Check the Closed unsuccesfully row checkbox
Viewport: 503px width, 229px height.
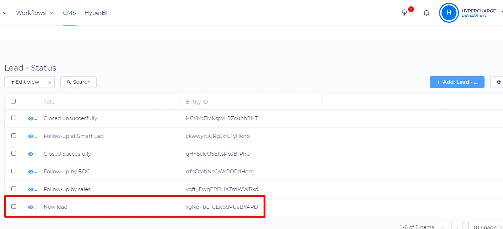(13, 118)
